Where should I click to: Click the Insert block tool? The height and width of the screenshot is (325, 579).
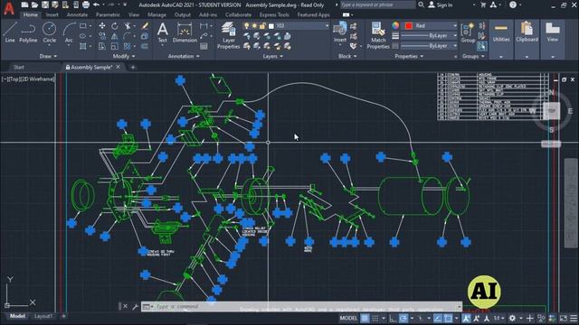[x=340, y=32]
